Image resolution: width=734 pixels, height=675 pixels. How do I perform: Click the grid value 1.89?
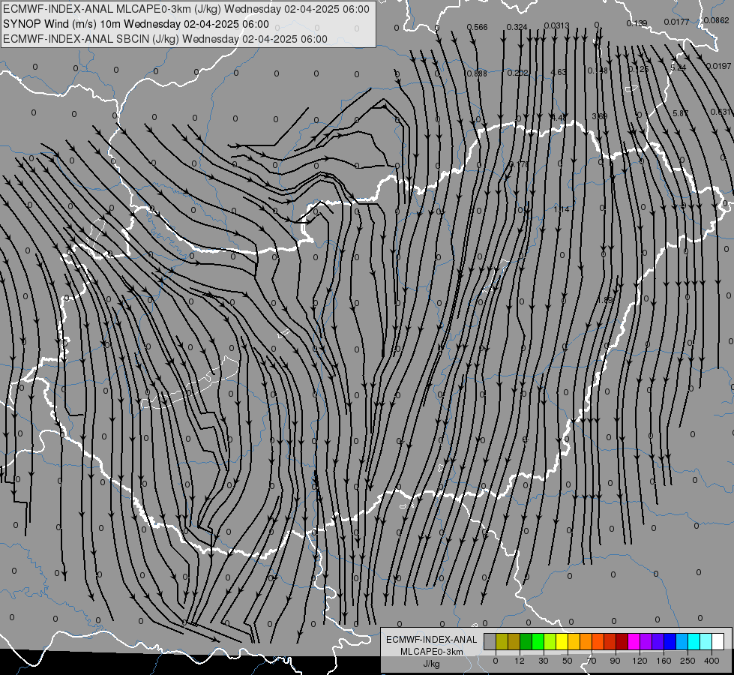pos(605,300)
